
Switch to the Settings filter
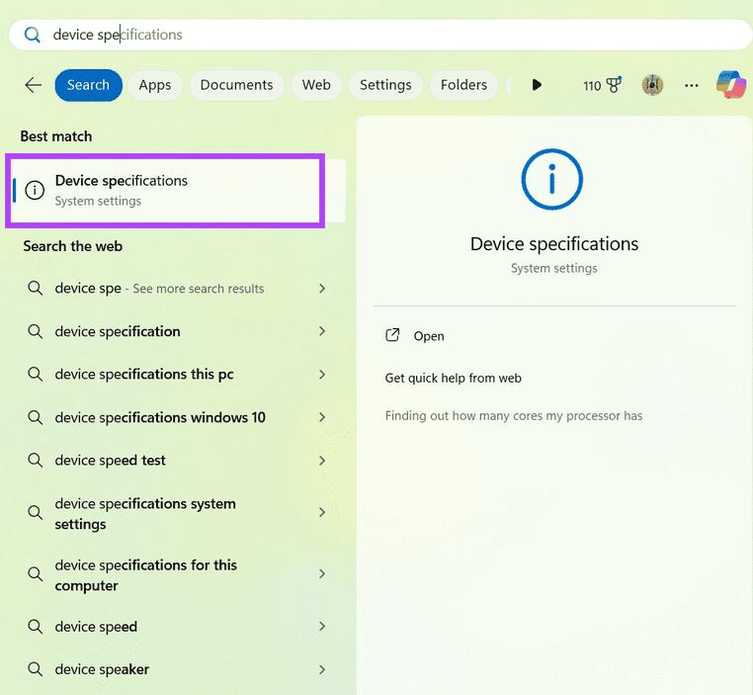pos(385,85)
